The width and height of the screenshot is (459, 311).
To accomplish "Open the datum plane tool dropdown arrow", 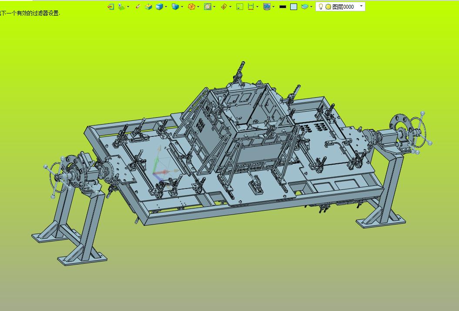I will point(128,7).
